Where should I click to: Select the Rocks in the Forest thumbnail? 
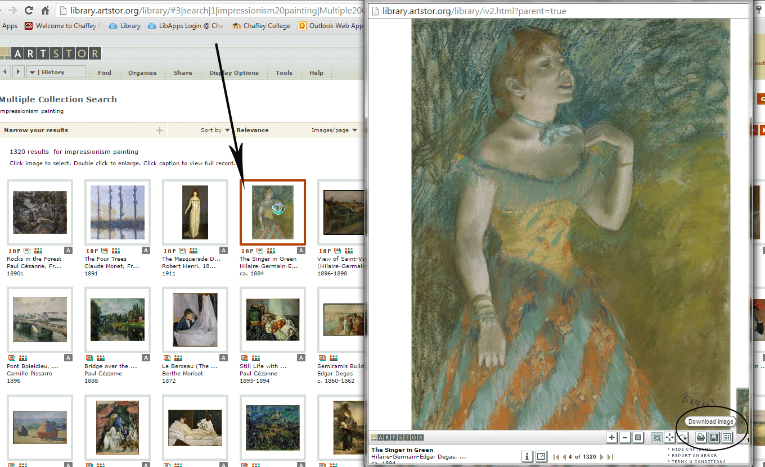(x=40, y=212)
